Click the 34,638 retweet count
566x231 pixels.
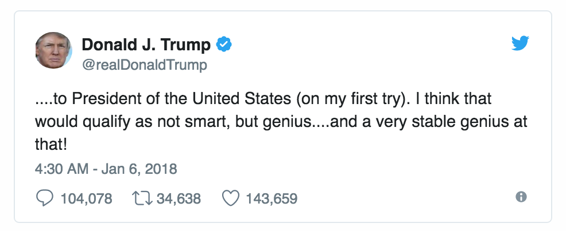point(177,199)
